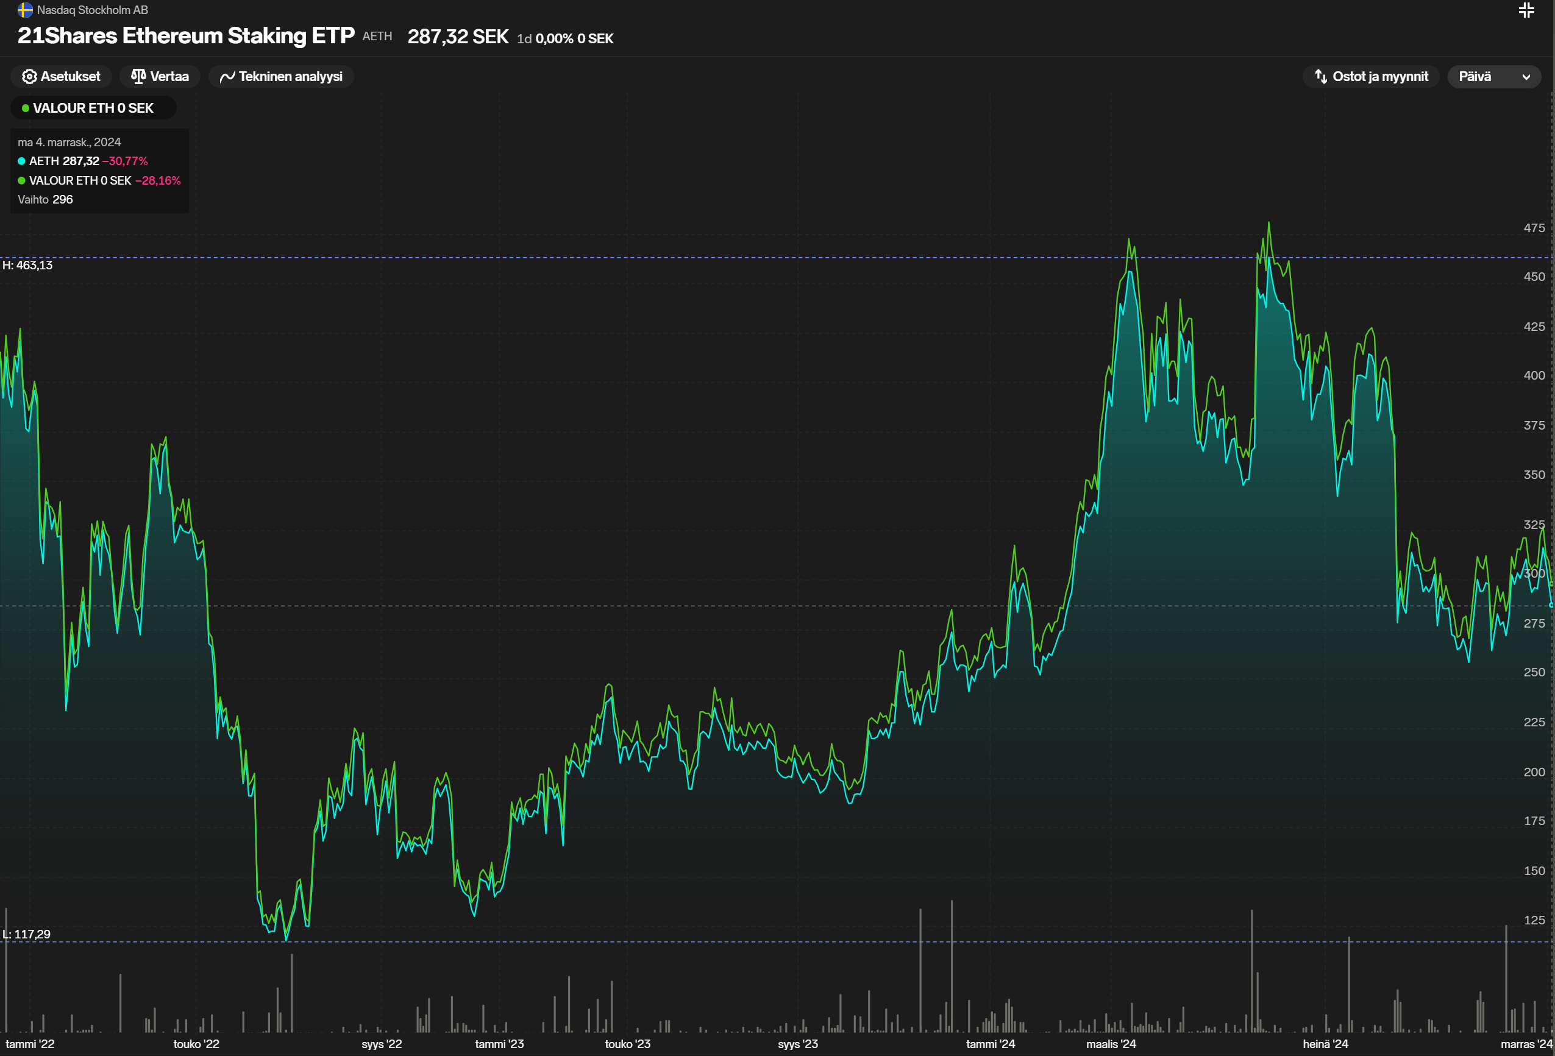Click the H: 463,13 high price line label
Viewport: 1555px width, 1056px height.
pyautogui.click(x=27, y=266)
